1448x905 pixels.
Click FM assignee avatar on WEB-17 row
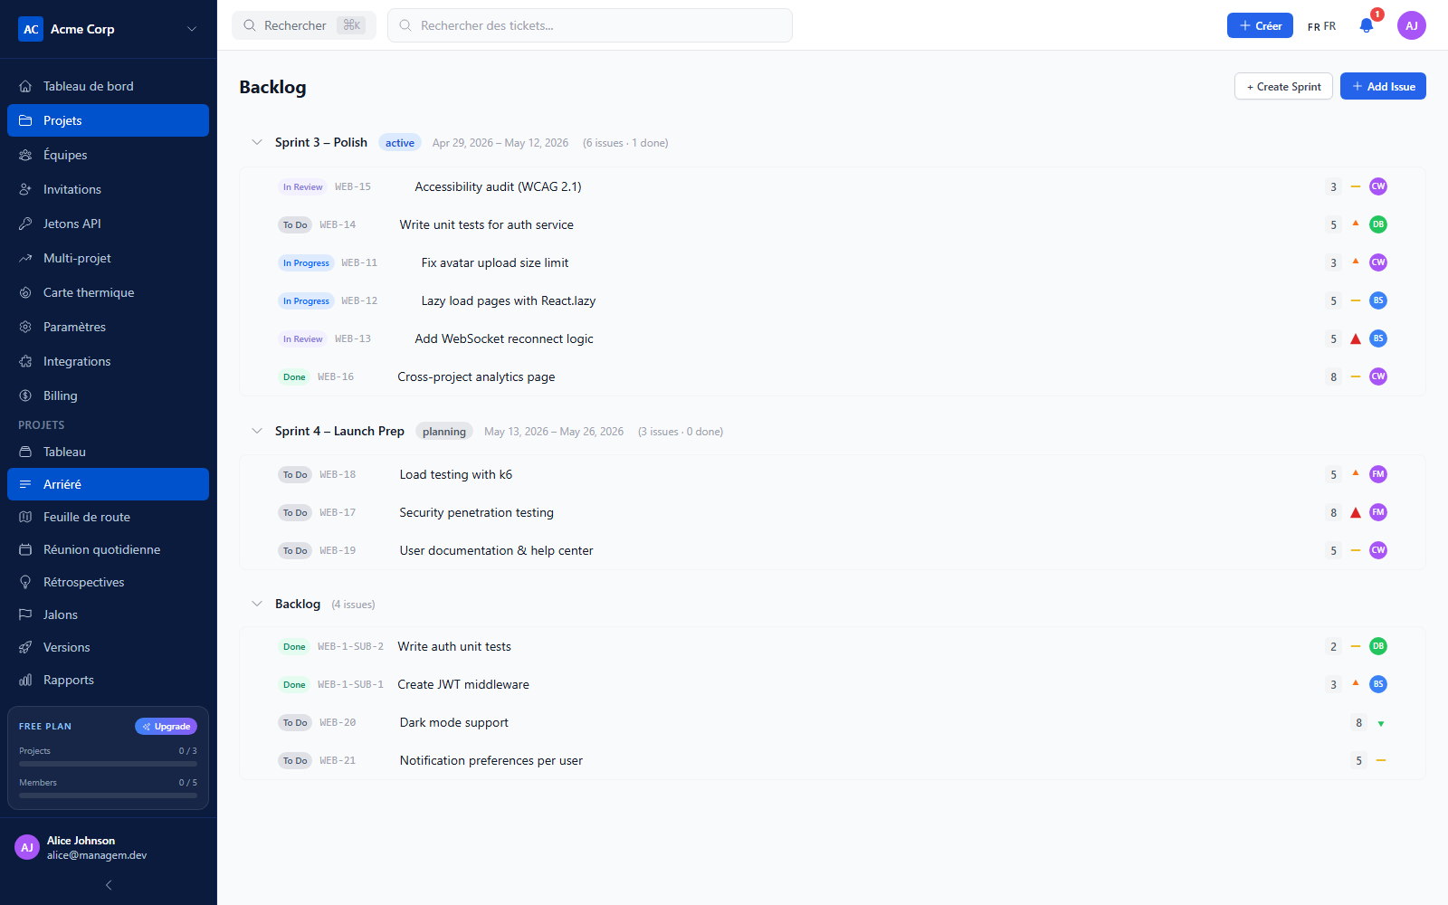[x=1378, y=512]
